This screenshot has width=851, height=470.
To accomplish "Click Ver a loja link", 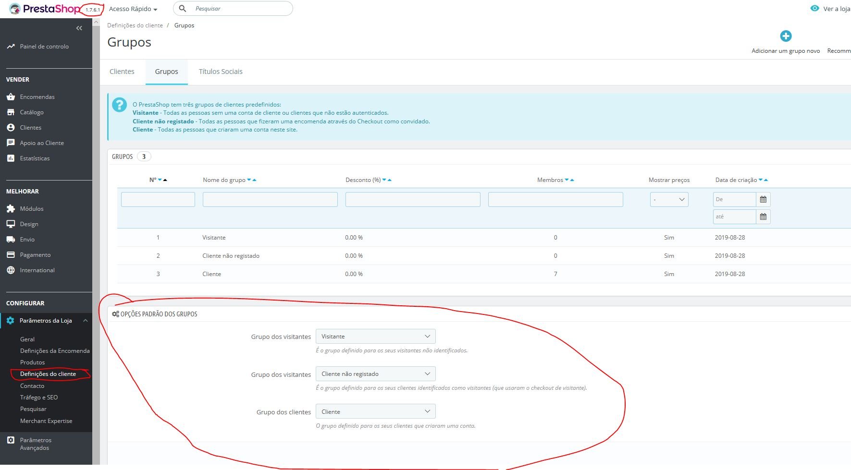I will [x=837, y=9].
